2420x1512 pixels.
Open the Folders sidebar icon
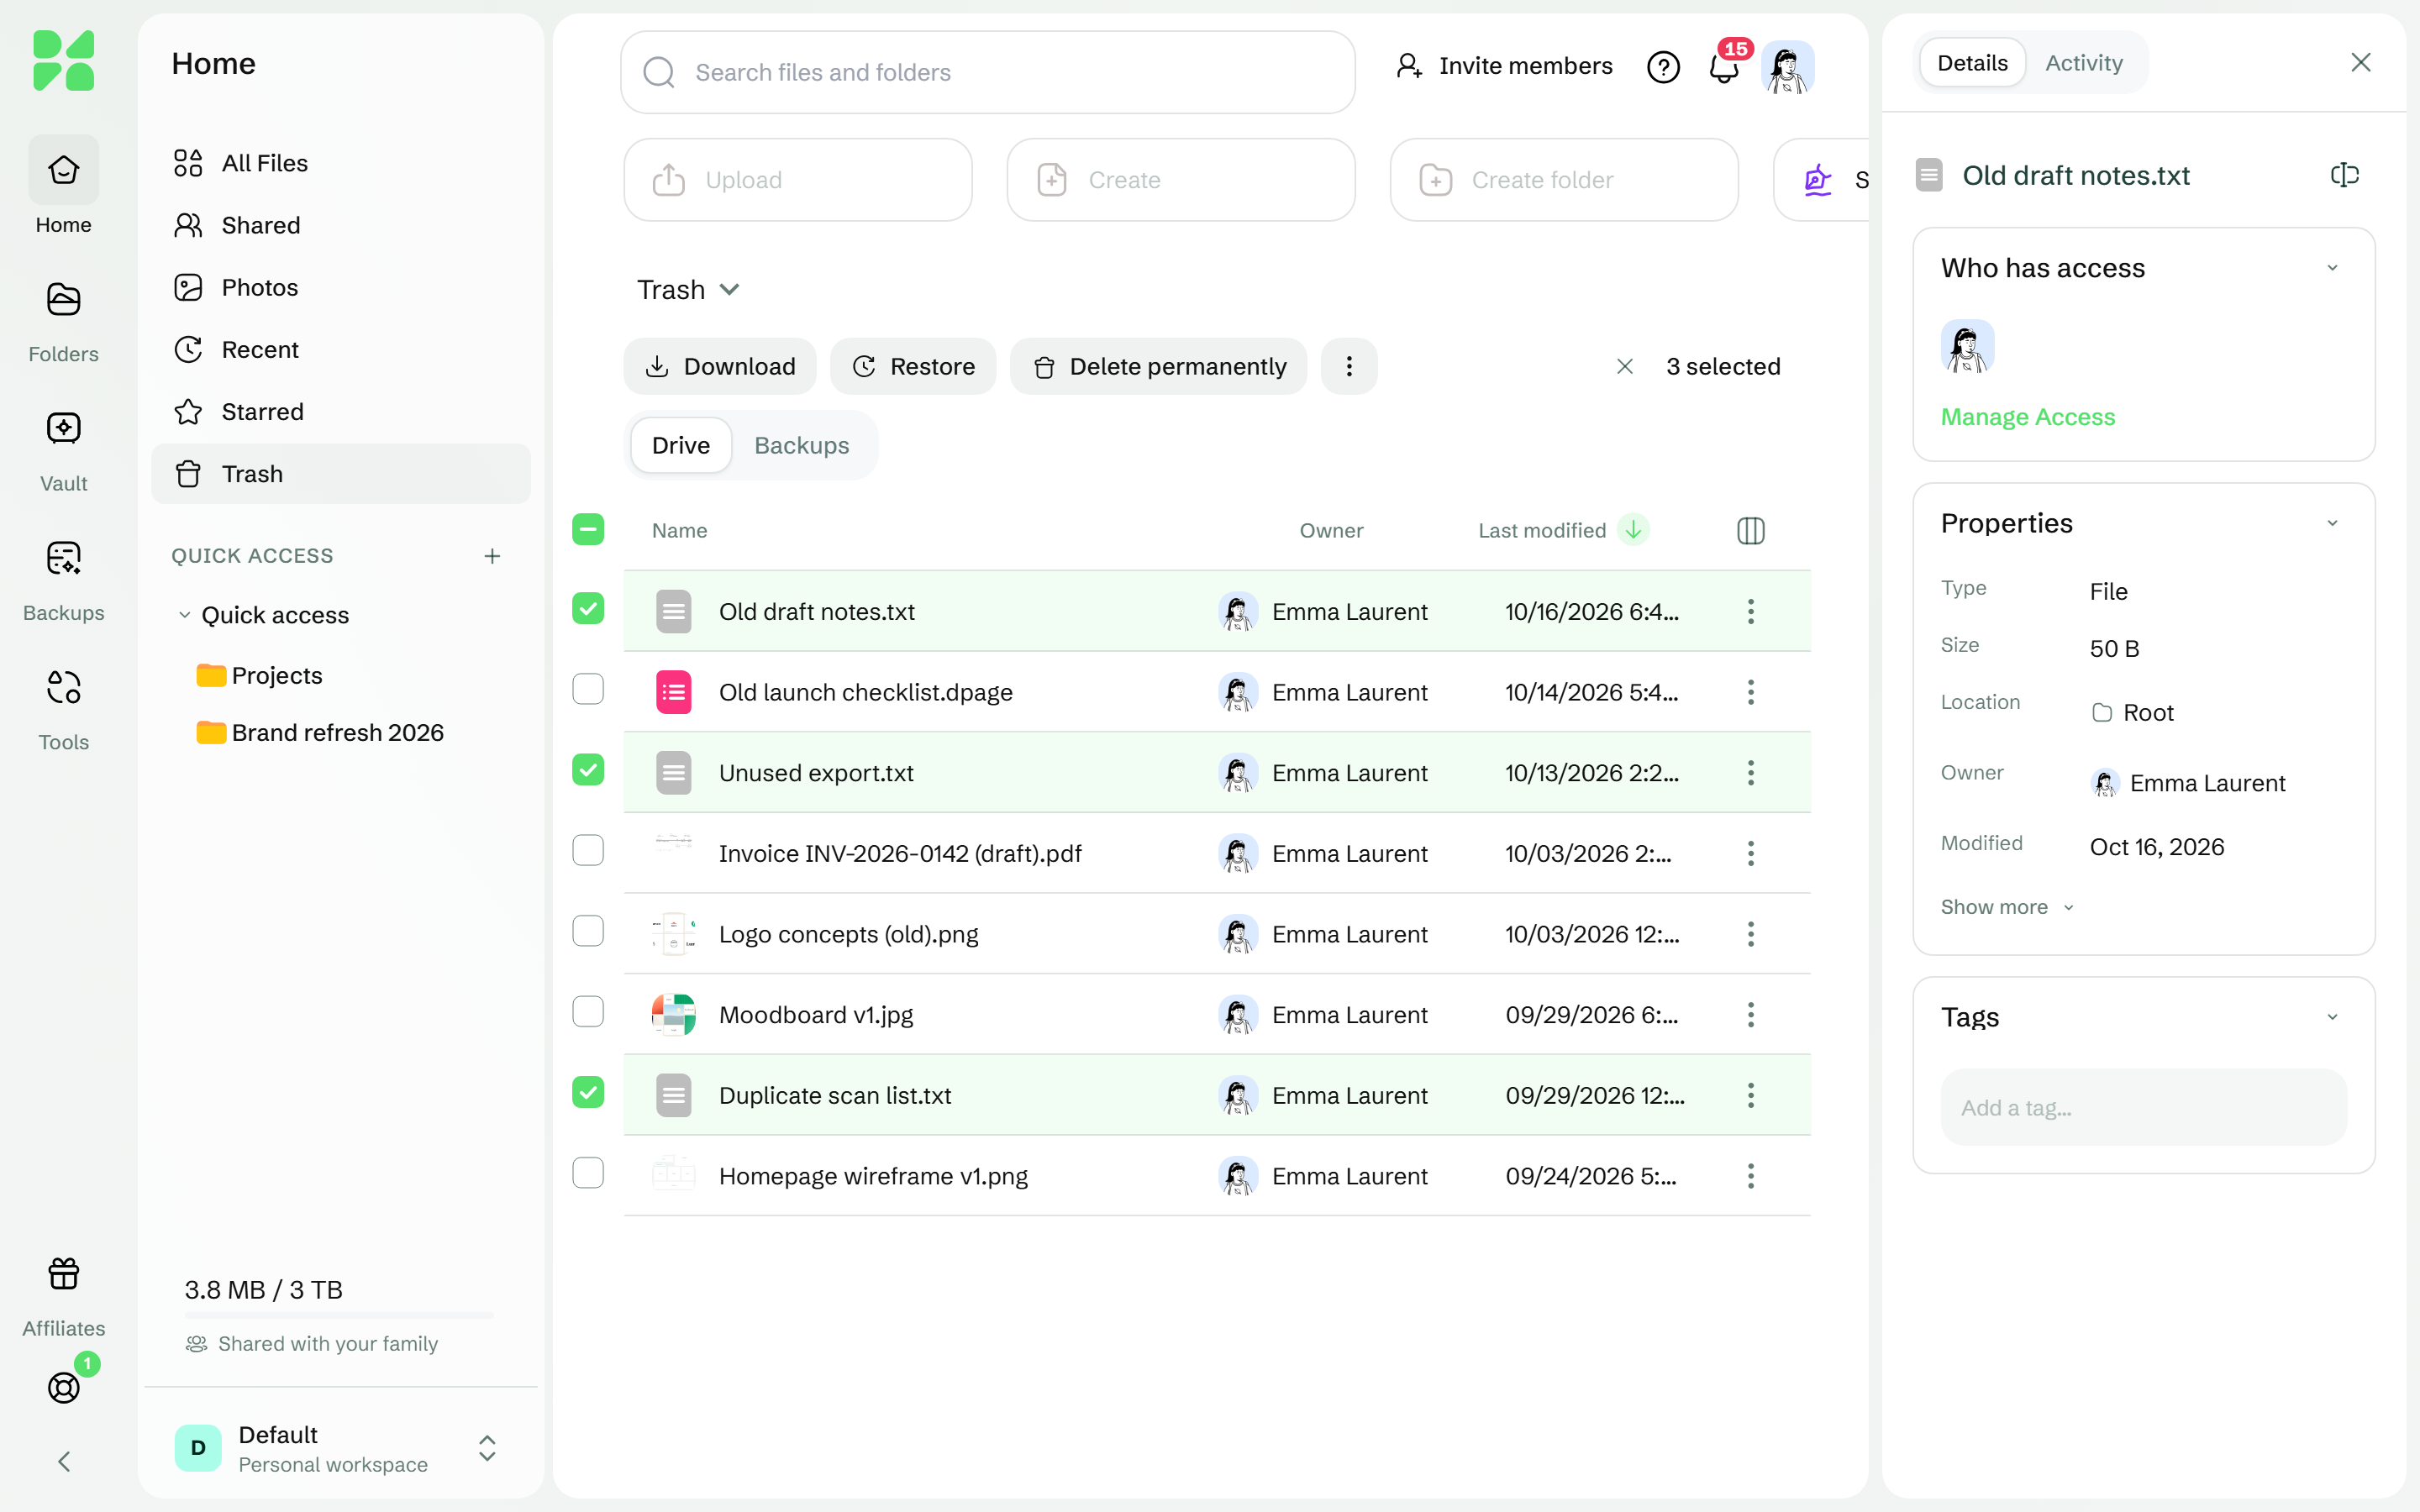tap(63, 321)
